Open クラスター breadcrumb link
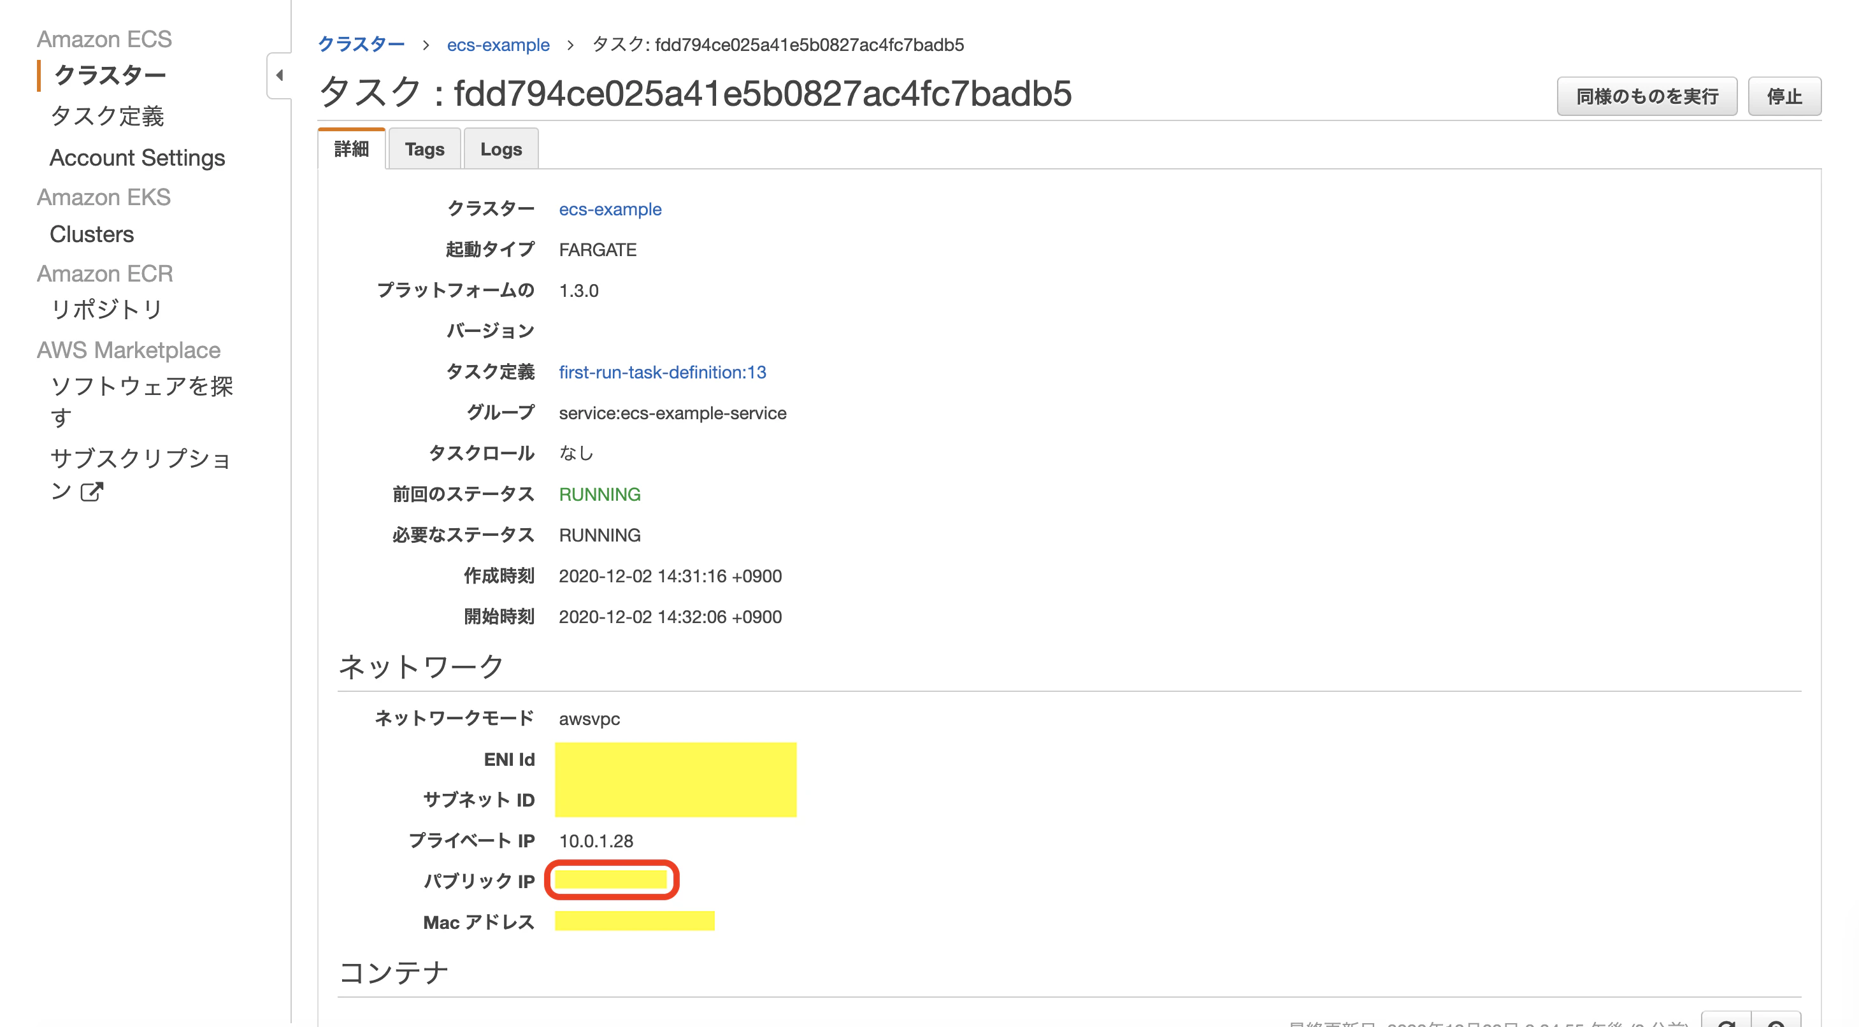Viewport: 1859px width, 1027px height. 362,45
